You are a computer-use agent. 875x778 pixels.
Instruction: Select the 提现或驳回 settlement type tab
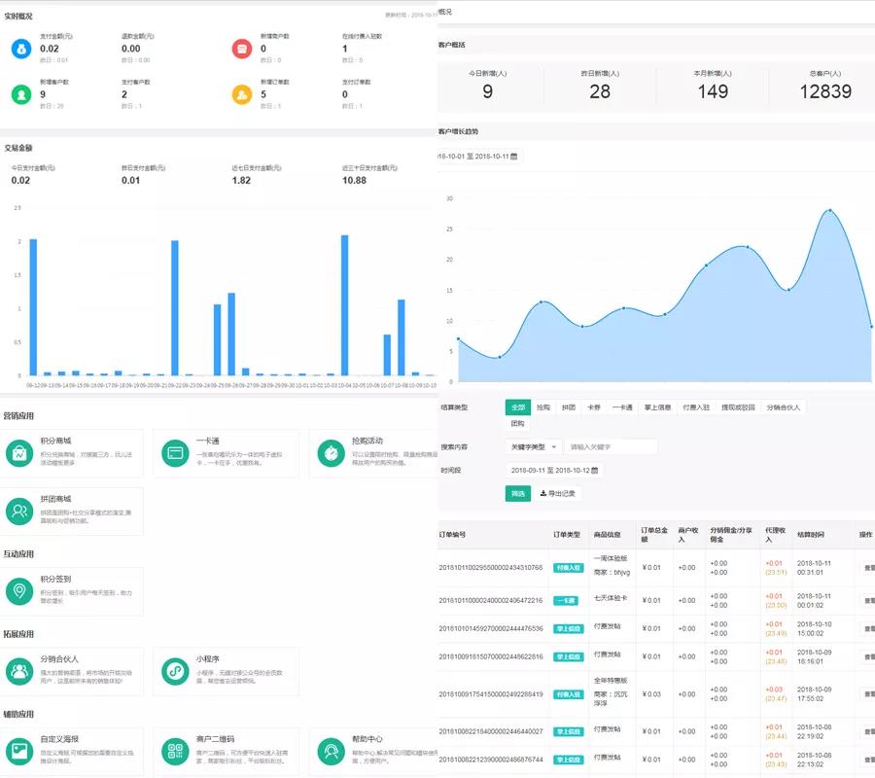pos(738,407)
